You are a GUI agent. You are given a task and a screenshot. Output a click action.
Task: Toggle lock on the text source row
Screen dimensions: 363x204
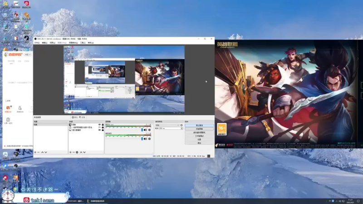click(x=103, y=127)
